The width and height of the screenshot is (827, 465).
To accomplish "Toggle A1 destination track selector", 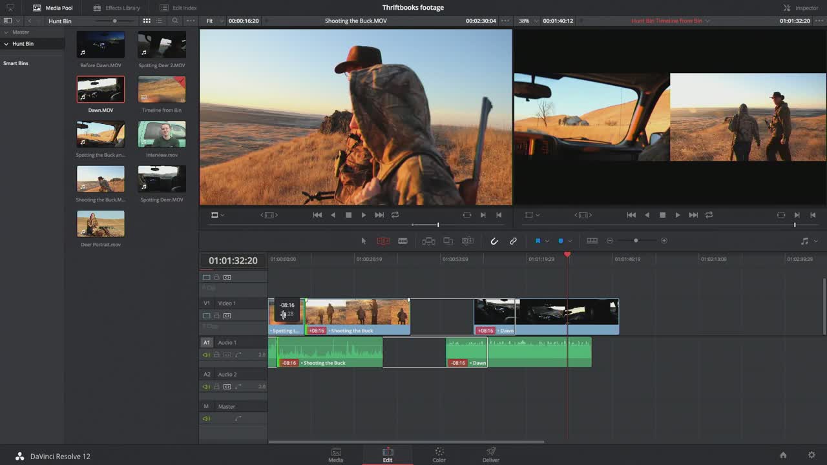I will point(207,342).
